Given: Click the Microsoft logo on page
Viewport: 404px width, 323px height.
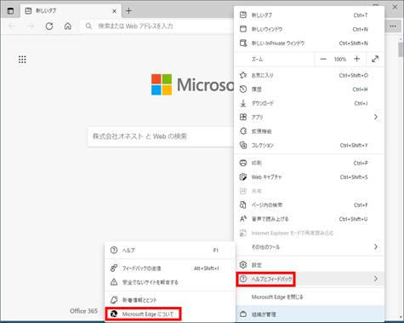Looking at the screenshot, I should point(193,84).
